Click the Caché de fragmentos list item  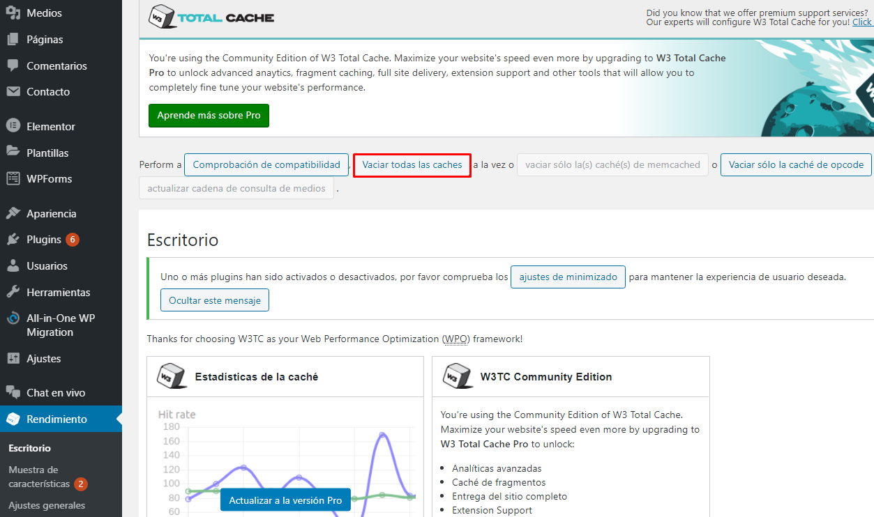tap(499, 482)
